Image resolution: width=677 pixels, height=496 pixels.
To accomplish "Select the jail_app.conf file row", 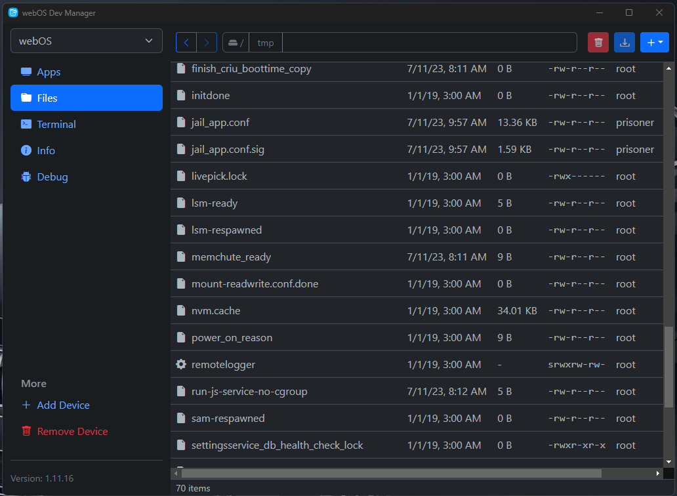I will (220, 123).
